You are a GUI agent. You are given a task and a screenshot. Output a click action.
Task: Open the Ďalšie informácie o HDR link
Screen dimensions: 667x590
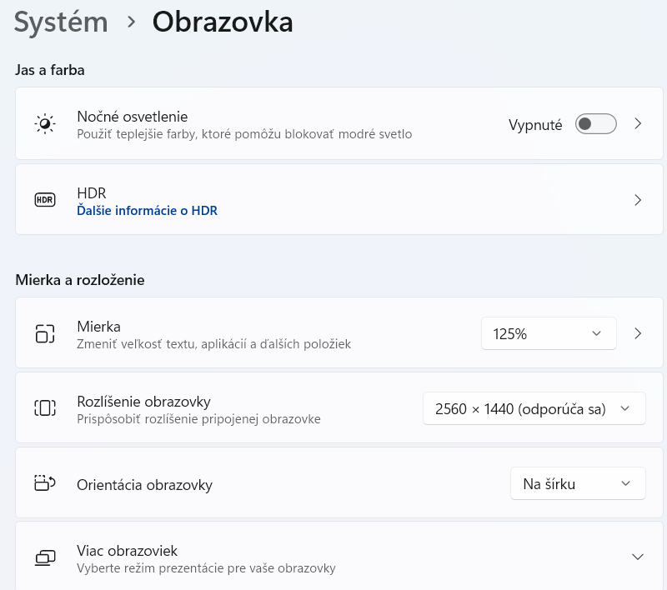pos(147,211)
